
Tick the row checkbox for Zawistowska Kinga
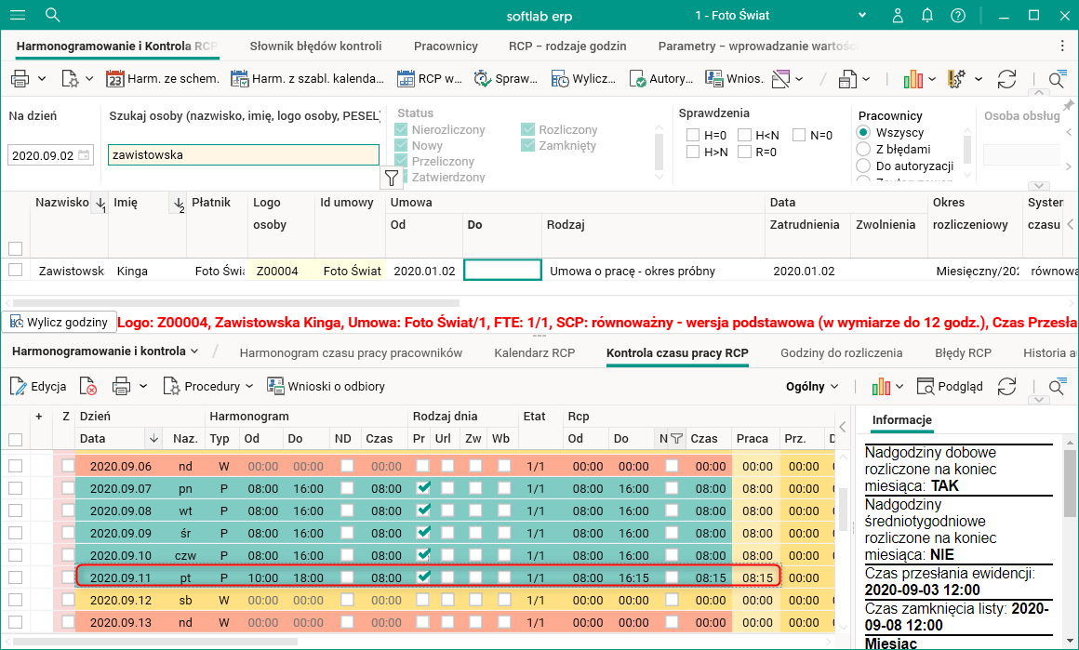(x=15, y=271)
